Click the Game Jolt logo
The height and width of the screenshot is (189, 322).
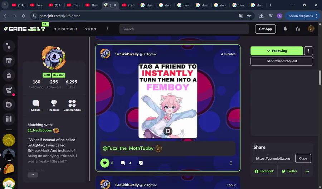point(24,29)
